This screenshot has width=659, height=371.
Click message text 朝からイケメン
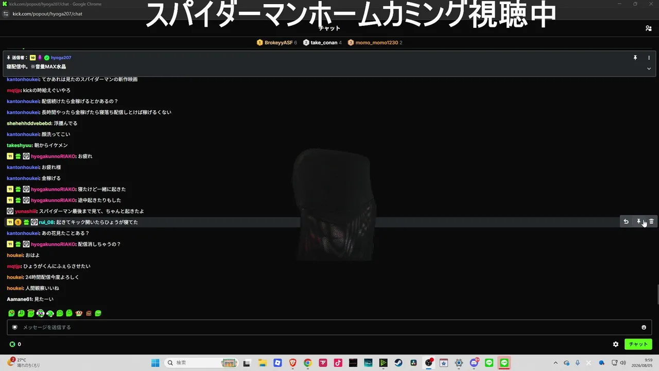click(51, 145)
